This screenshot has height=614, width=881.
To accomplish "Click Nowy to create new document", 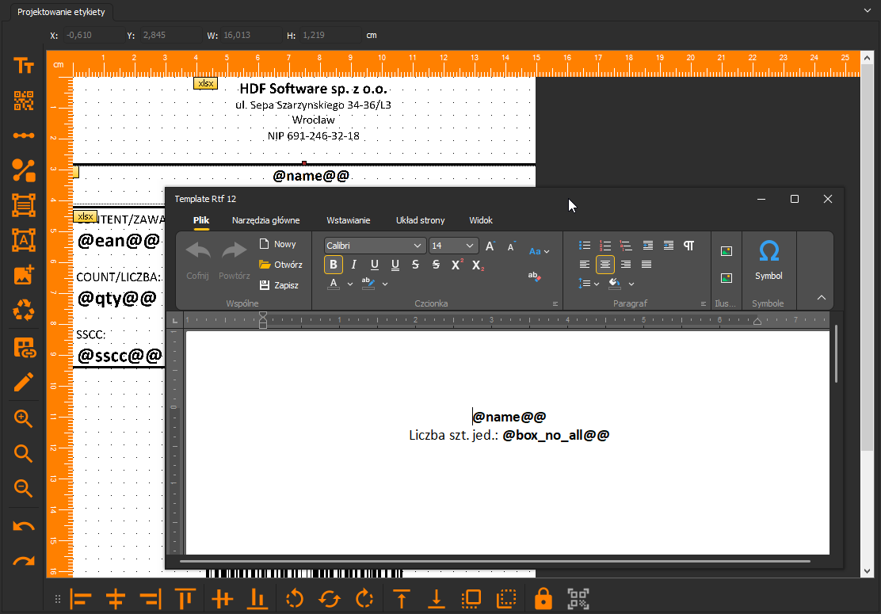I will click(x=277, y=244).
